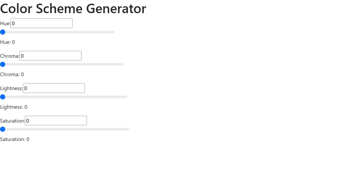Click the Color Scheme Generator heading
This screenshot has width=344, height=180.
click(x=73, y=9)
